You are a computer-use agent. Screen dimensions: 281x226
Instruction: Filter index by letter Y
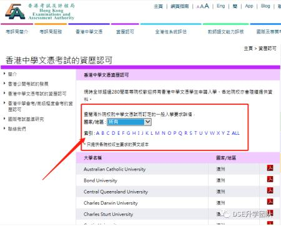pos(223,133)
